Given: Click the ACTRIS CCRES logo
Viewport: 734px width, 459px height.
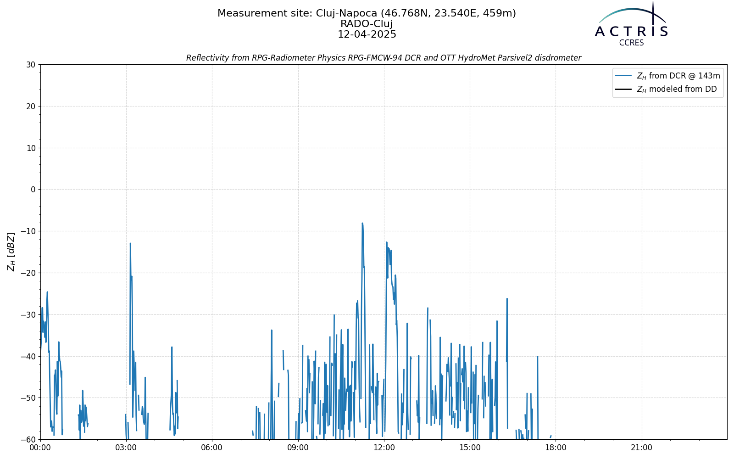Looking at the screenshot, I should (x=631, y=24).
